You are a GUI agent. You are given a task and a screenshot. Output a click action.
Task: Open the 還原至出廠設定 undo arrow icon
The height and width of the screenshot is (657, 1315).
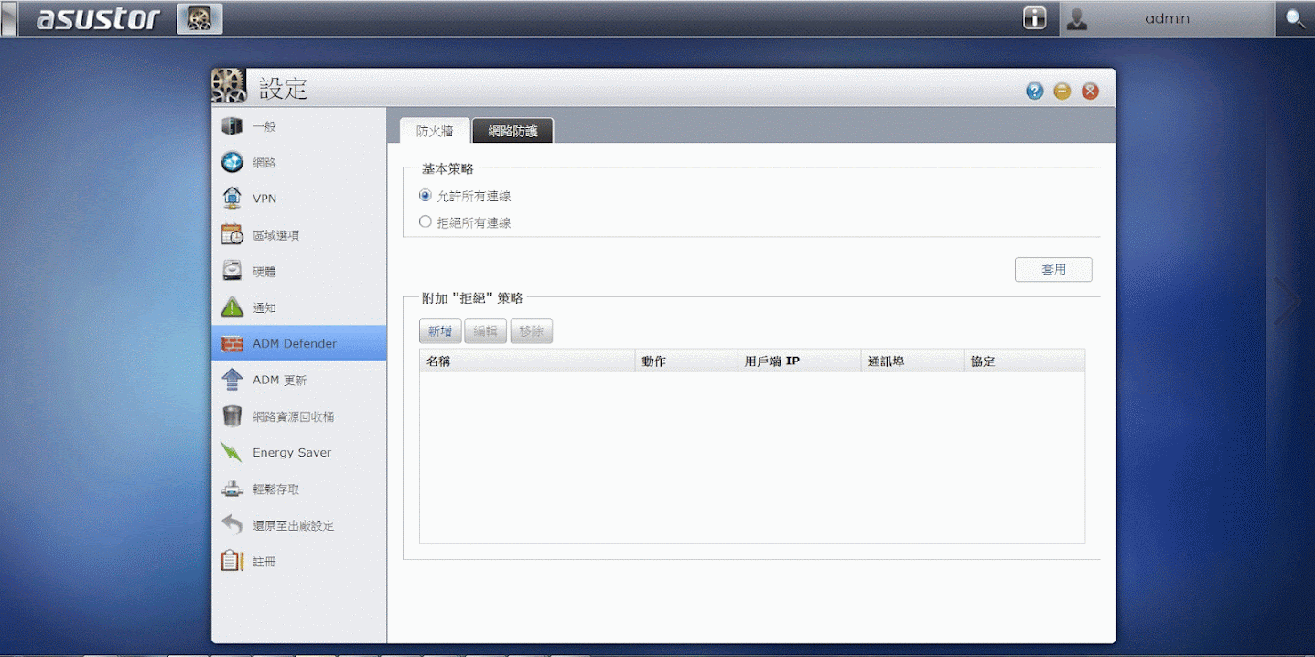232,525
